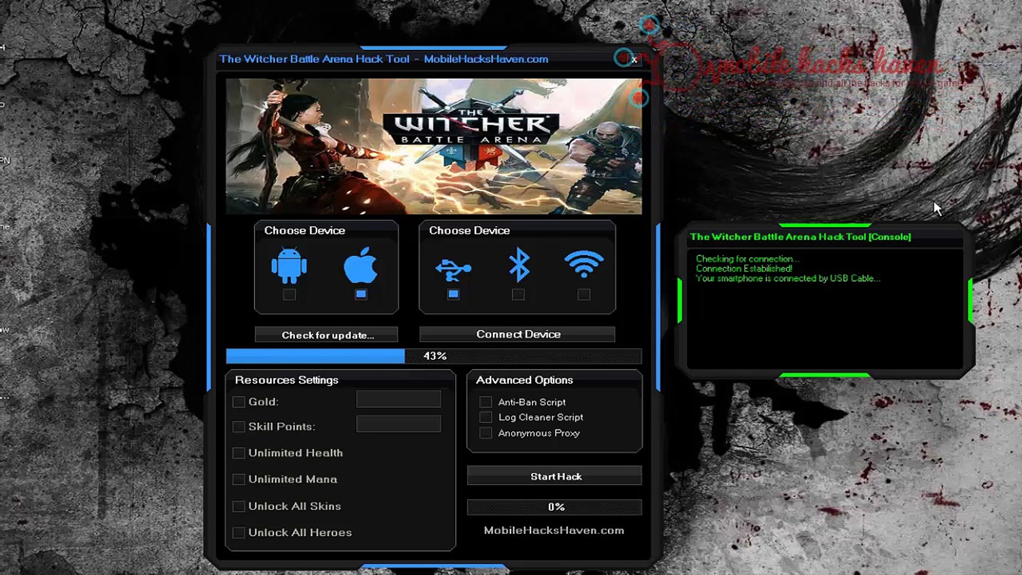
Task: Choose the Wi-Fi connection icon
Action: click(x=584, y=264)
